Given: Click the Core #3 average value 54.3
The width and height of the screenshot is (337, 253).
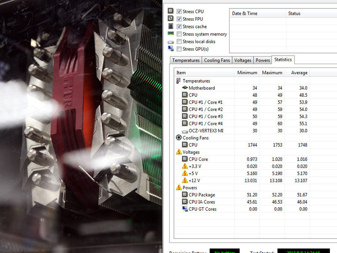Looking at the screenshot, I should pos(303,116).
